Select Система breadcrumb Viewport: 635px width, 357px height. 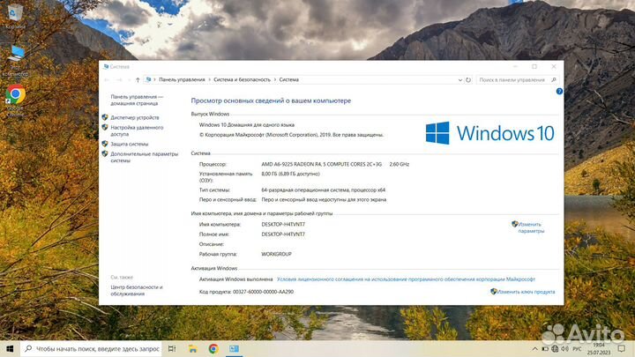(x=288, y=79)
